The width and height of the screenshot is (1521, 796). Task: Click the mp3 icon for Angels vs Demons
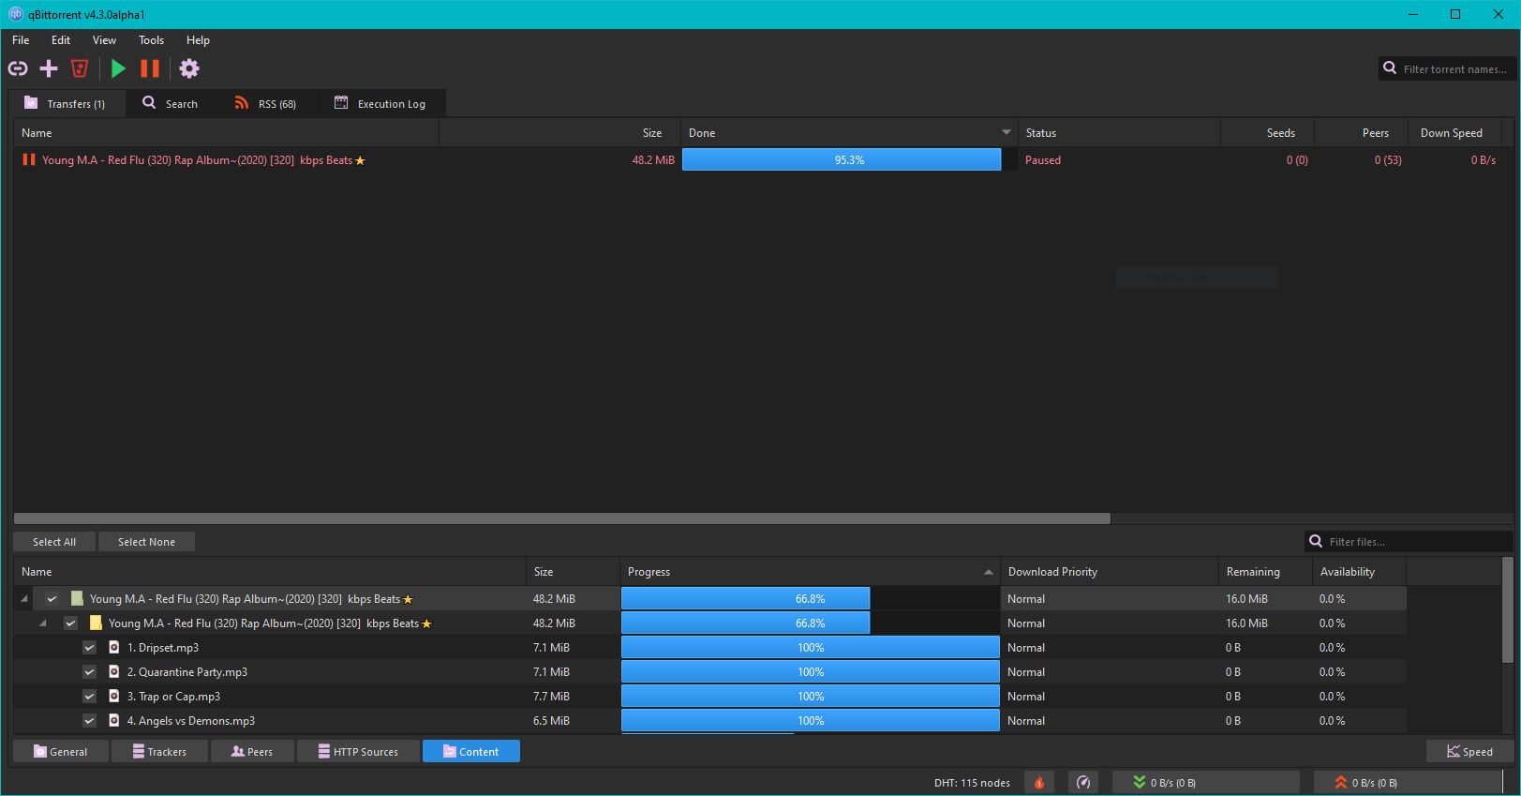[x=114, y=720]
